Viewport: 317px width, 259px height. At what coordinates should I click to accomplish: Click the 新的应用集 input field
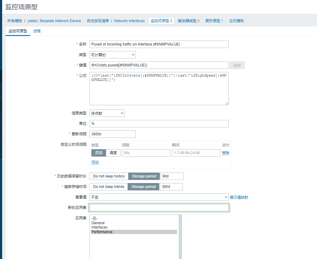[159, 208]
